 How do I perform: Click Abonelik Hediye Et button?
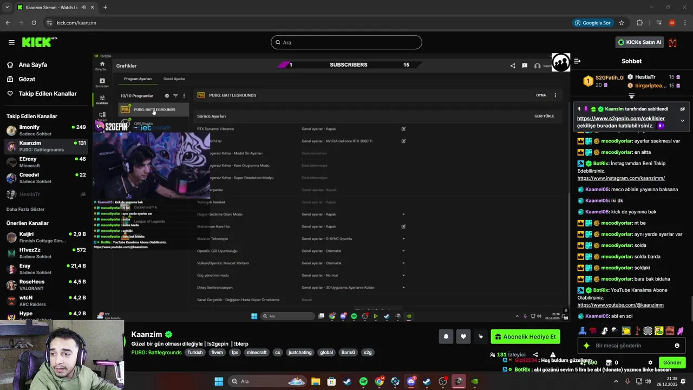[x=525, y=336]
